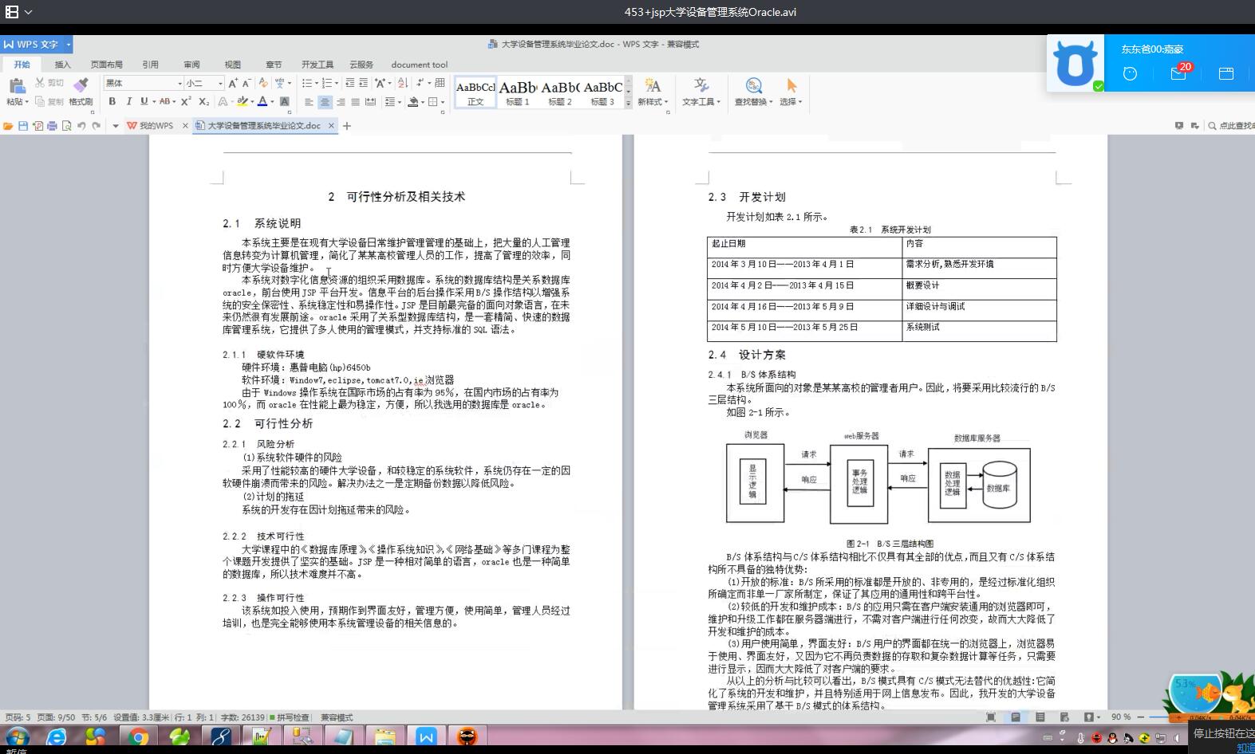This screenshot has height=754, width=1255.
Task: Open the font color dropdown arrow
Action: [272, 101]
